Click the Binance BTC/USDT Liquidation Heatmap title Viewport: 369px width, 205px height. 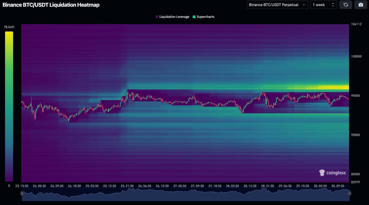[51, 5]
